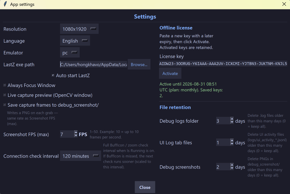
Task: Click the 'Screenshot FPS (max)' label
Action: [x=26, y=134]
